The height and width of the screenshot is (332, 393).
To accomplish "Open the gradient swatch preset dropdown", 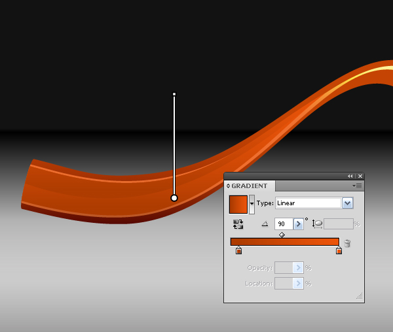I will (x=252, y=205).
